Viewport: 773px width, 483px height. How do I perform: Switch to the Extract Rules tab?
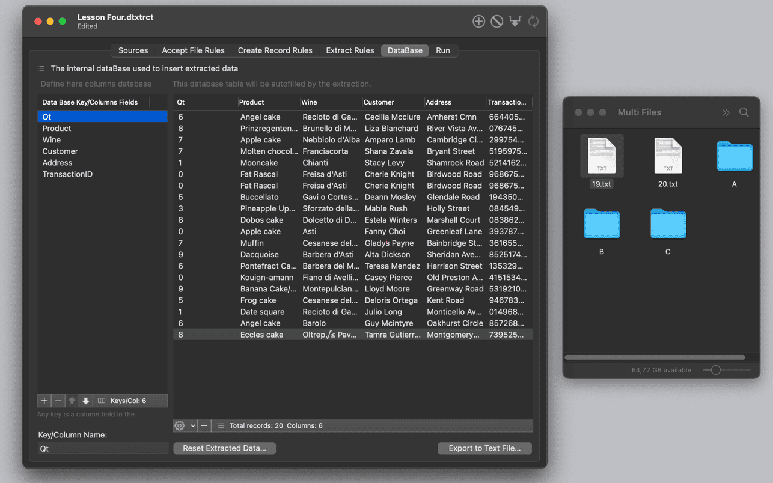(350, 50)
